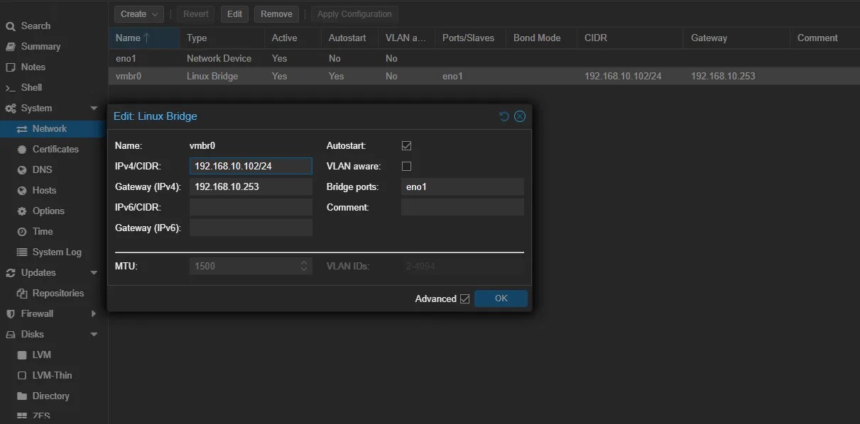Click the OK button
This screenshot has width=860, height=424.
tap(501, 299)
